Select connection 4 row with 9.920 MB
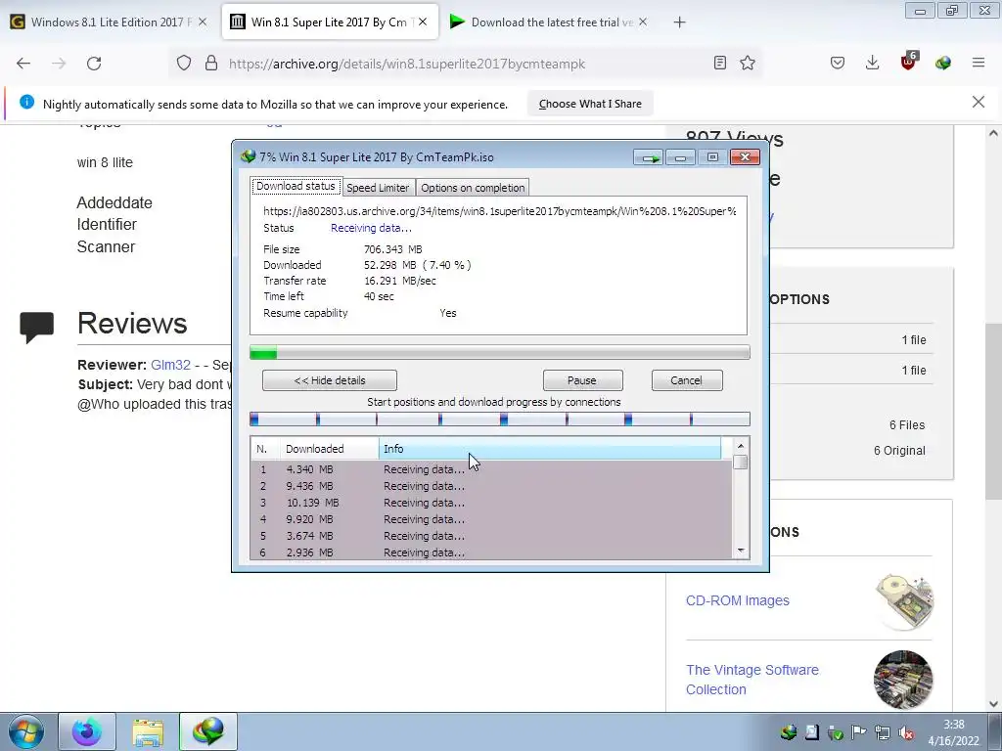The width and height of the screenshot is (1002, 751). point(491,519)
